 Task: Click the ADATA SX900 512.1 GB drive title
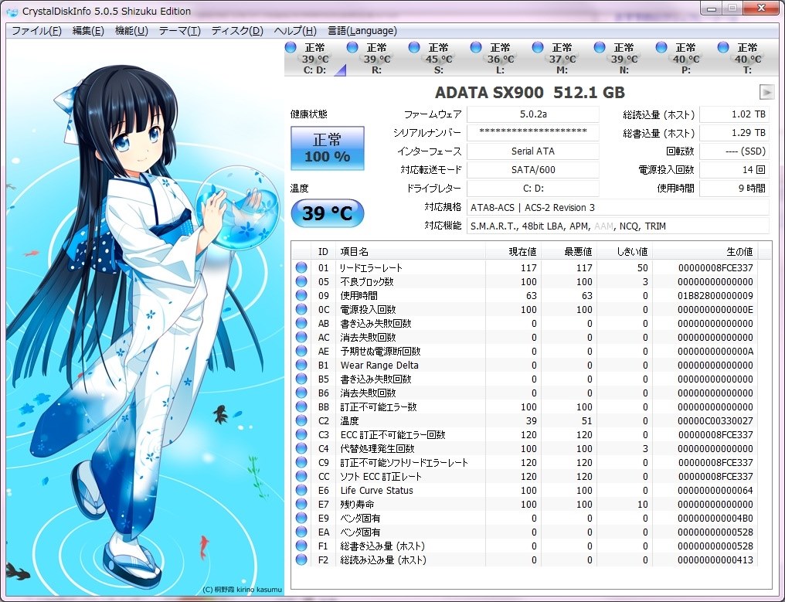(x=530, y=93)
